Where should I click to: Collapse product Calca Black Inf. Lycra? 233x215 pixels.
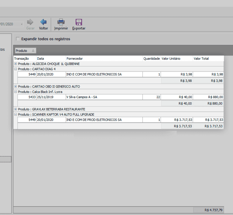[16, 92]
